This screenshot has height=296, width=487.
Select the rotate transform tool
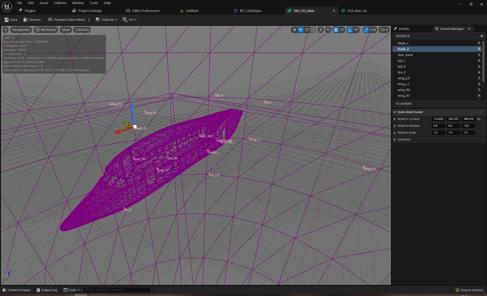(x=307, y=30)
